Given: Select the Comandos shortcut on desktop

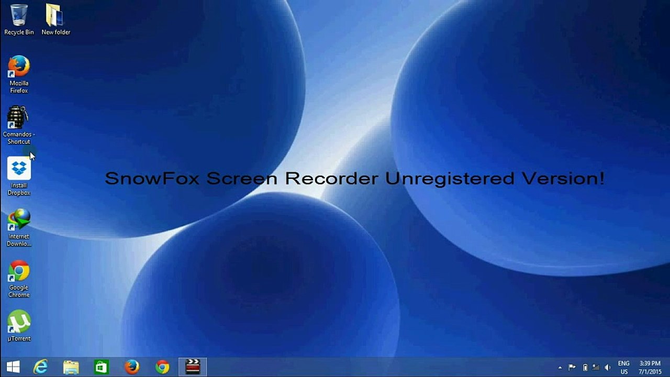Looking at the screenshot, I should click(x=19, y=126).
